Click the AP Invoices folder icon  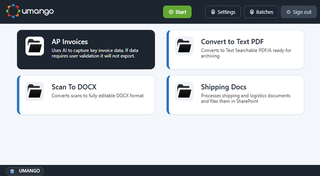tap(35, 46)
